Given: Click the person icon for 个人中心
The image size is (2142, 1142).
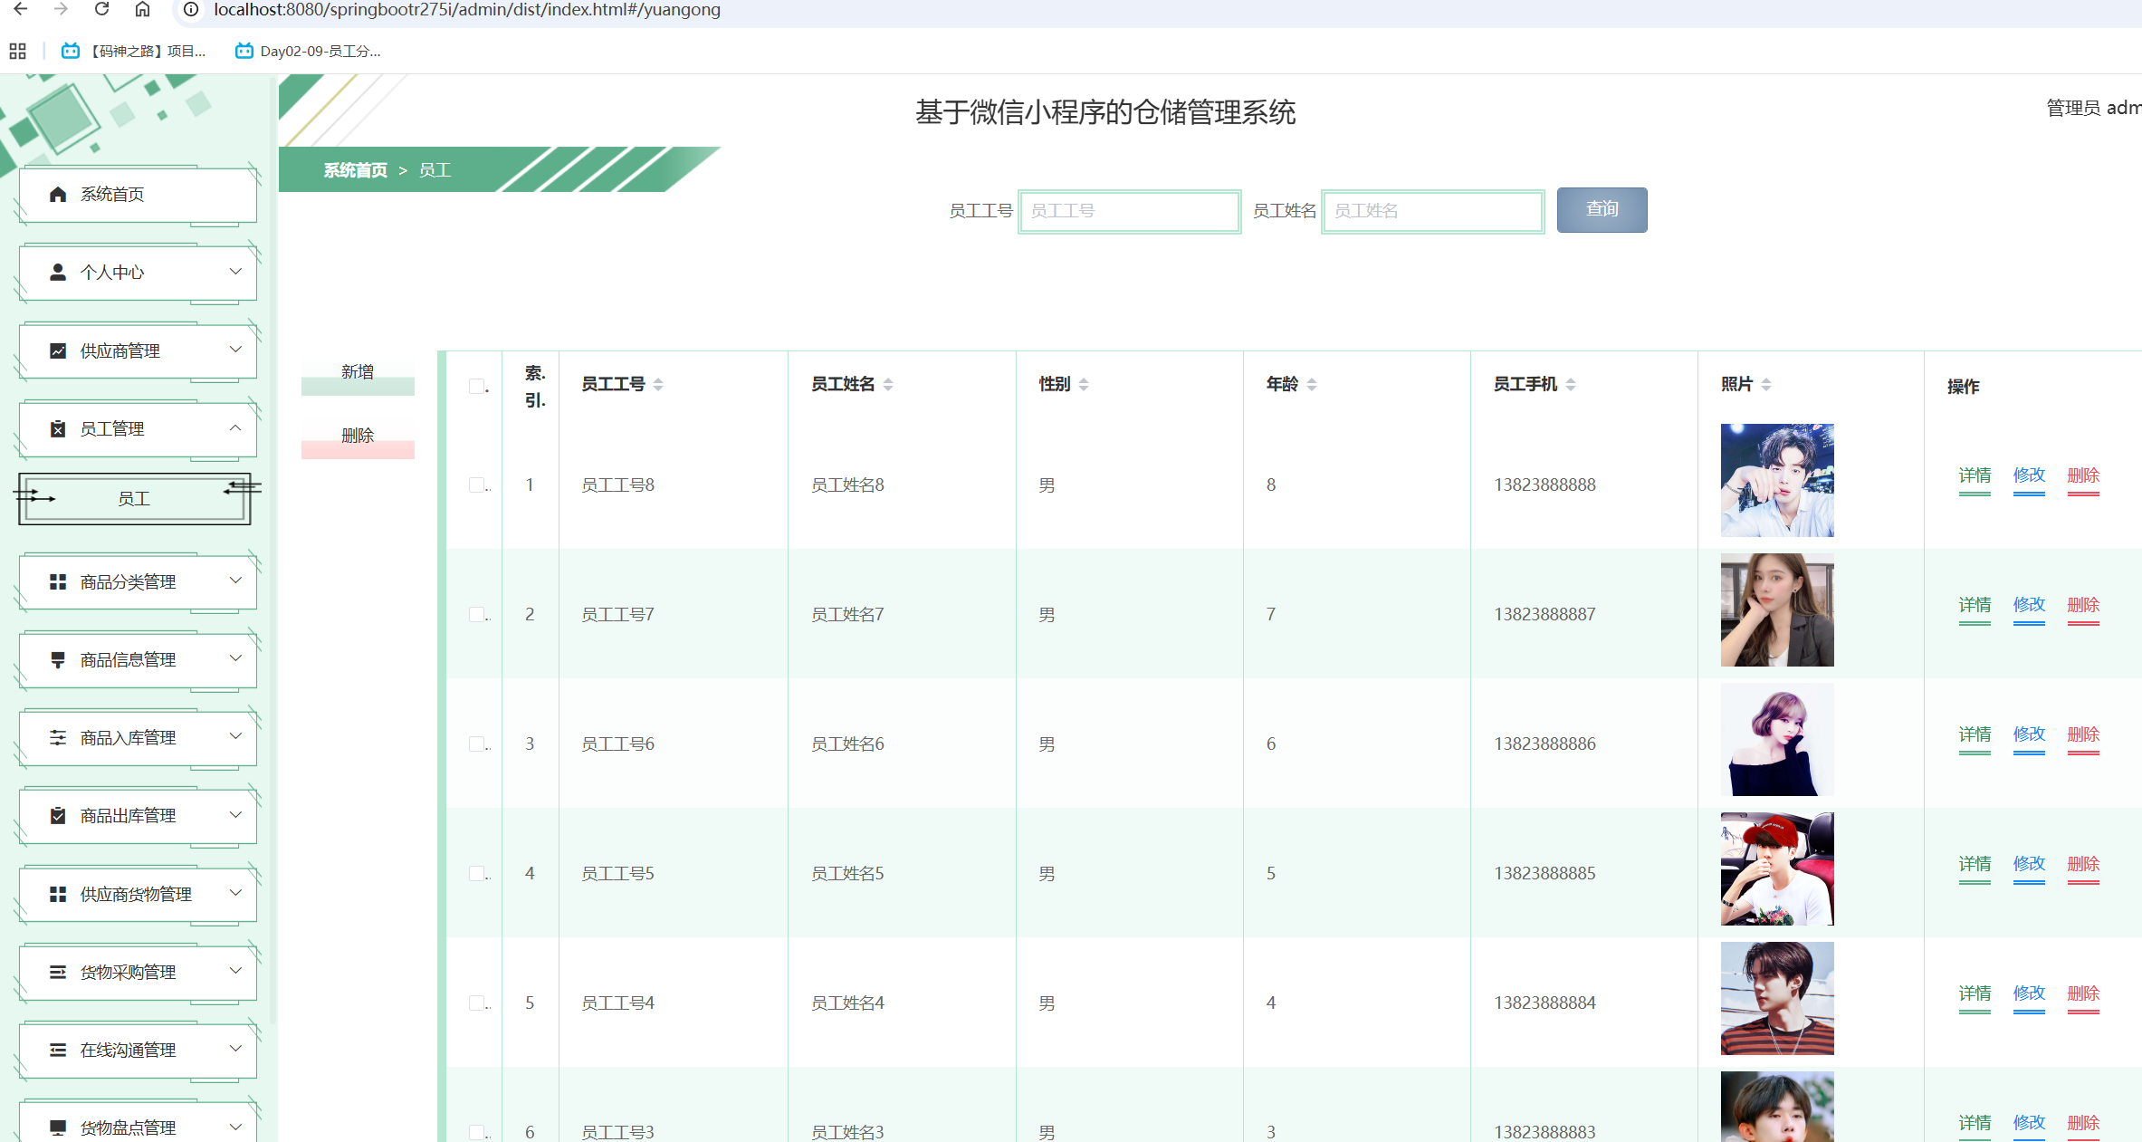Looking at the screenshot, I should point(57,271).
